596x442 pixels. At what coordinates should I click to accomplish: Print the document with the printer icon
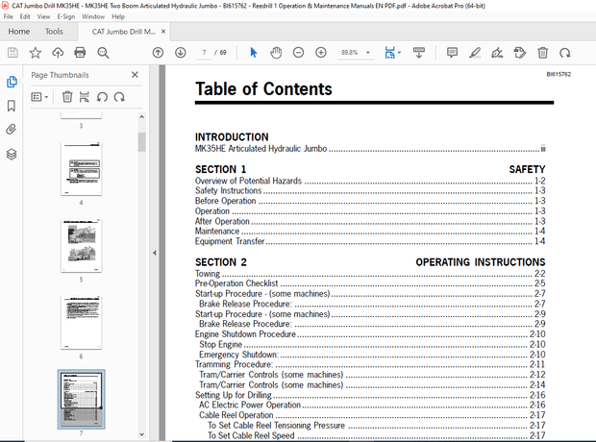coord(80,53)
